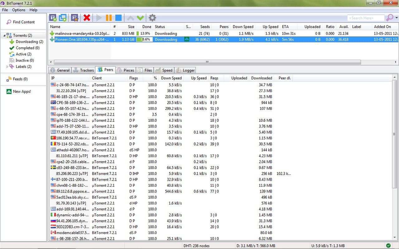Image resolution: width=399 pixels, height=249 pixels.
Task: Click the Feeds RSS icon
Action: coord(9,79)
